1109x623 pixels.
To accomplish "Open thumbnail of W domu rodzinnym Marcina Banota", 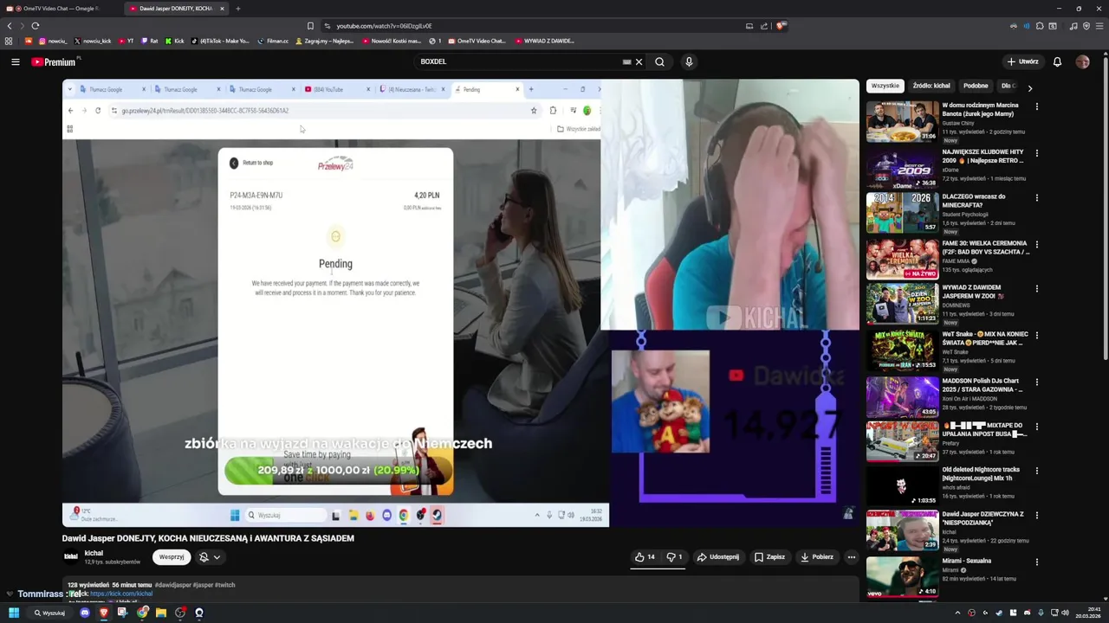I will 903,122.
